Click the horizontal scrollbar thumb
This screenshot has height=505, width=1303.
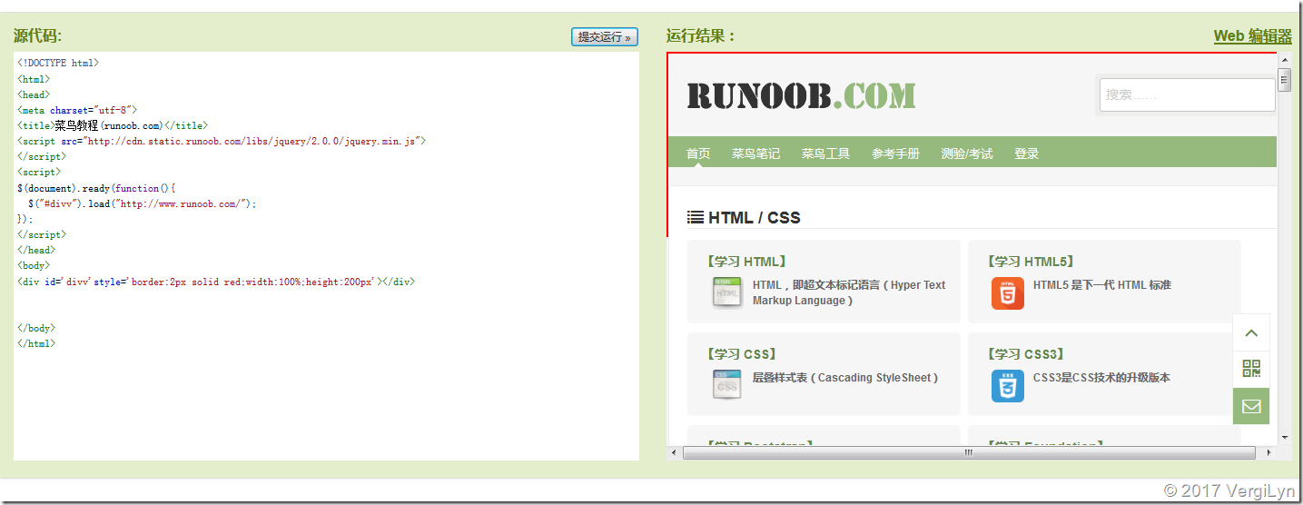pyautogui.click(x=968, y=451)
